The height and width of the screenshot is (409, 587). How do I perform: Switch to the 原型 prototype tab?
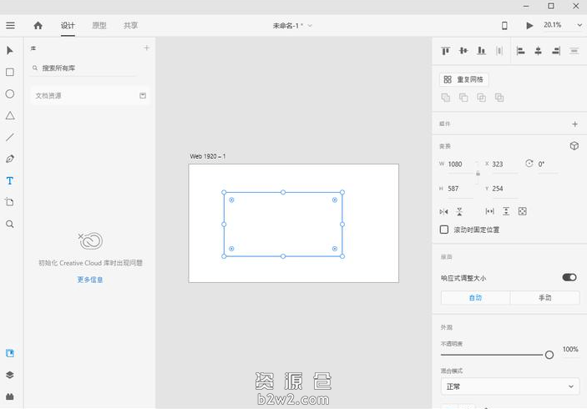[99, 26]
